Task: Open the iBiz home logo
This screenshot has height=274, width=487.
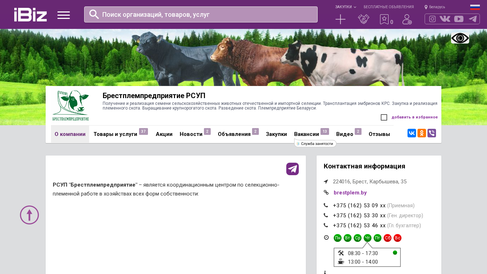Action: (30, 15)
